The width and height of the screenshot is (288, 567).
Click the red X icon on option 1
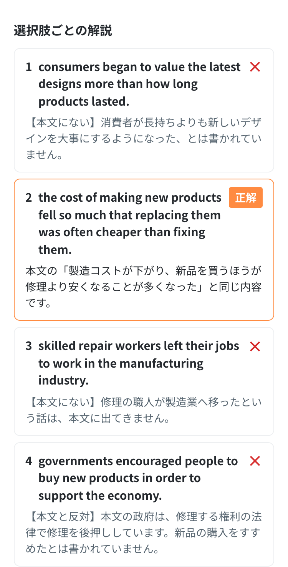(x=255, y=67)
